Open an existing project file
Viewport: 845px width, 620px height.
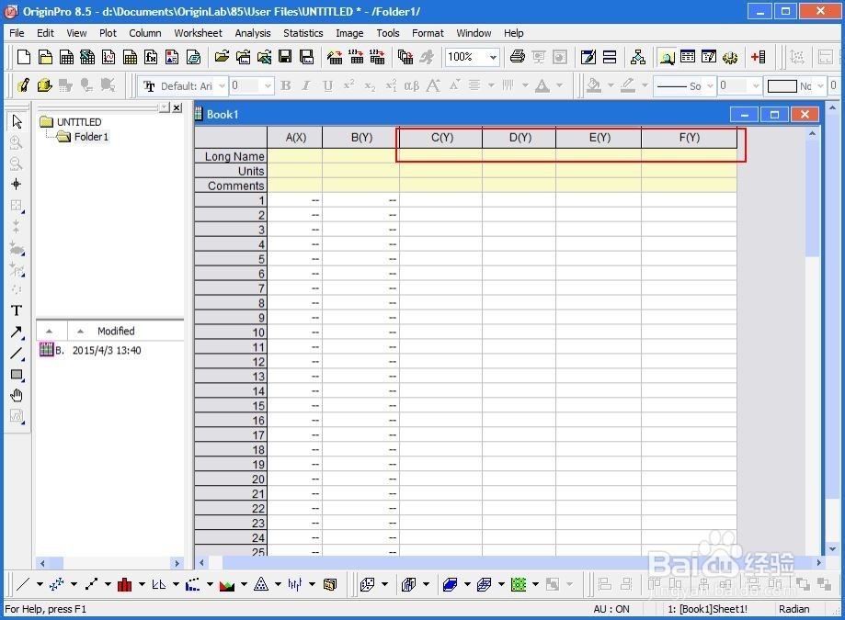point(222,57)
